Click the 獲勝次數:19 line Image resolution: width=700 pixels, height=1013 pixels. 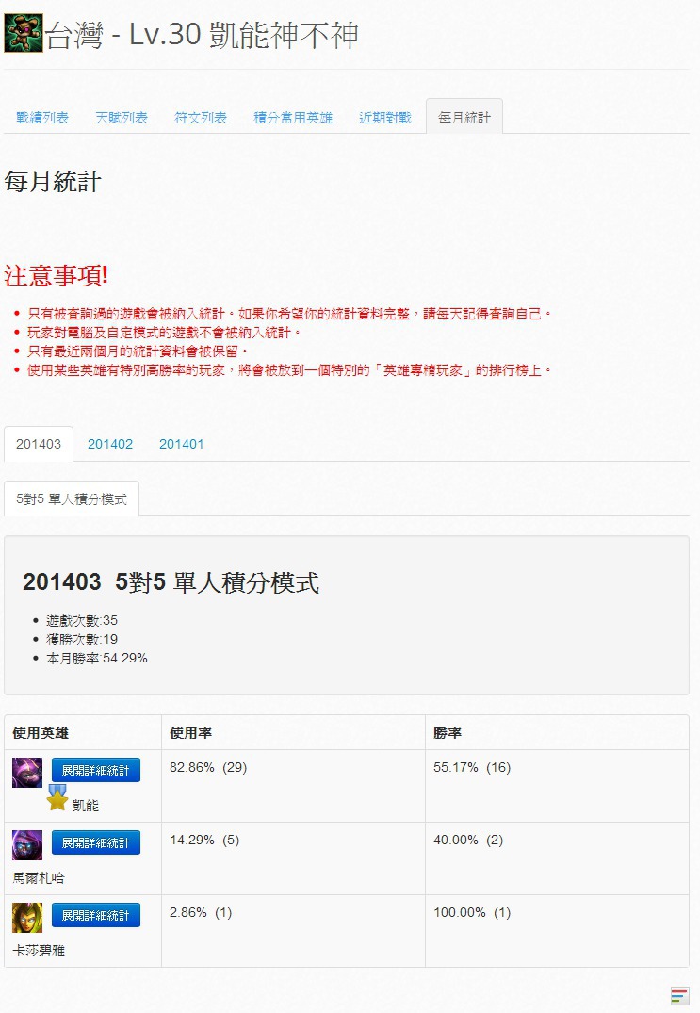pyautogui.click(x=82, y=639)
